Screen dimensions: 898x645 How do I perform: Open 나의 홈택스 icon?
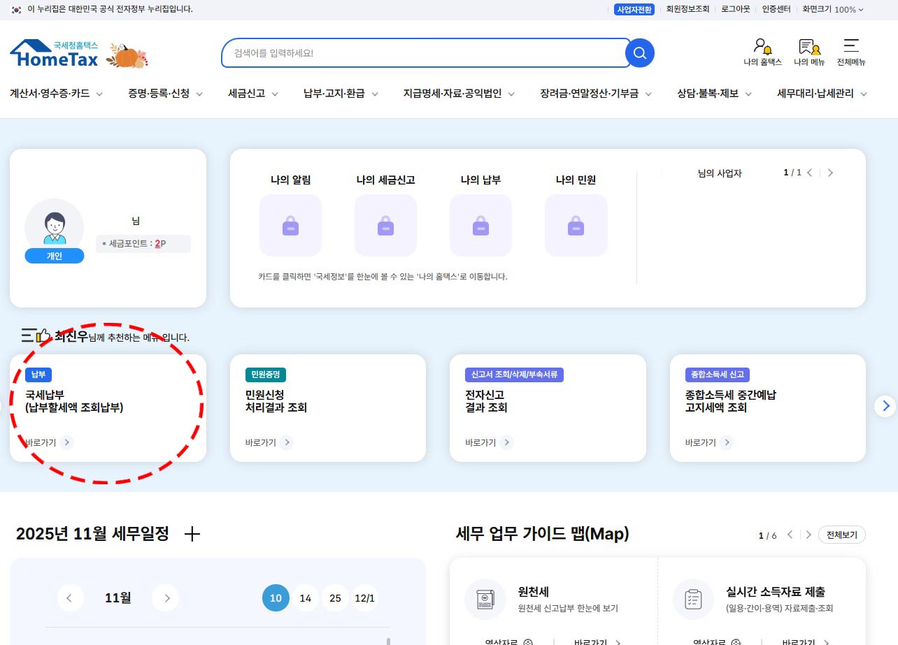(762, 52)
